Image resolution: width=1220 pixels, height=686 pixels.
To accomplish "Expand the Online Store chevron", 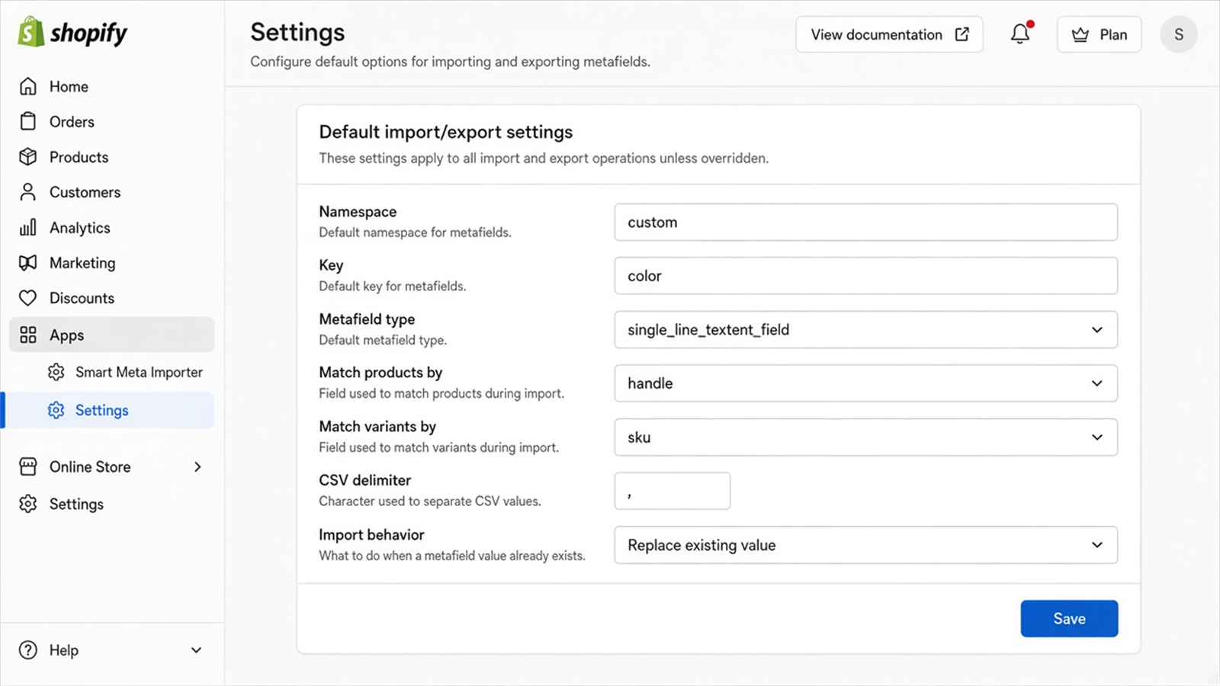I will click(x=197, y=466).
